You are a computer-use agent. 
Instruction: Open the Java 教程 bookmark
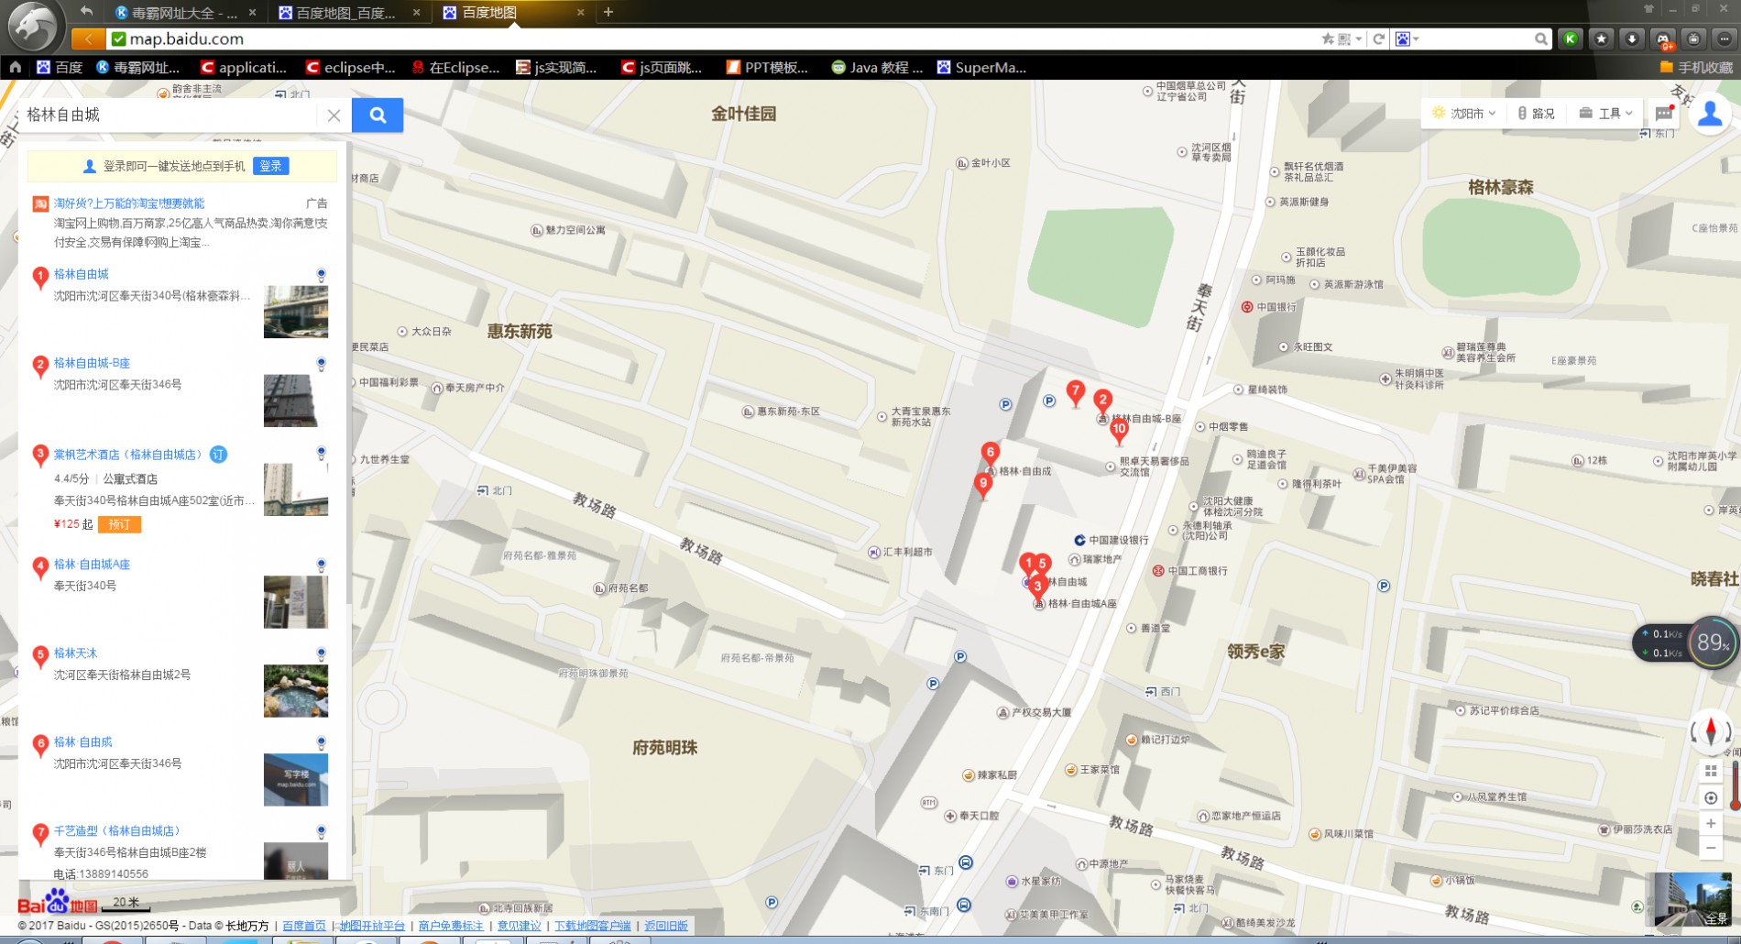877,67
